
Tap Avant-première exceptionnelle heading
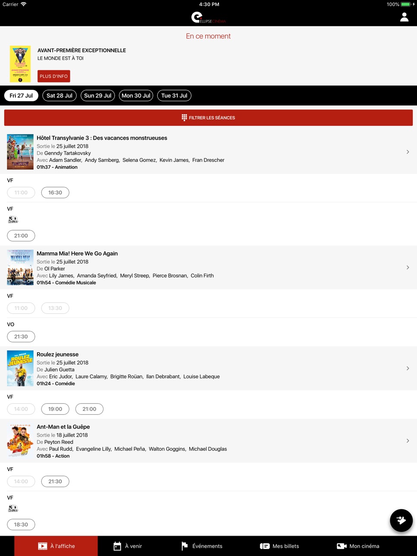point(82,50)
